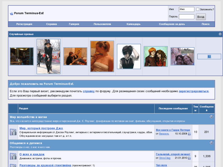The height and width of the screenshot is (167, 223).
Task: Open the anime character drawing thumbnail
Action: (x=129, y=56)
